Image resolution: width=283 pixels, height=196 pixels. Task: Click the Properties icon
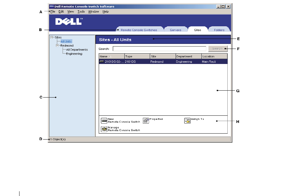point(146,121)
